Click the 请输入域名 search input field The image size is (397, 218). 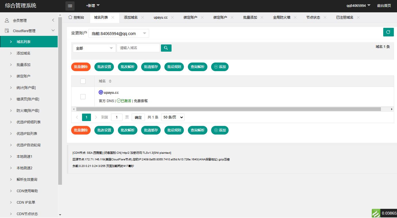(x=138, y=48)
